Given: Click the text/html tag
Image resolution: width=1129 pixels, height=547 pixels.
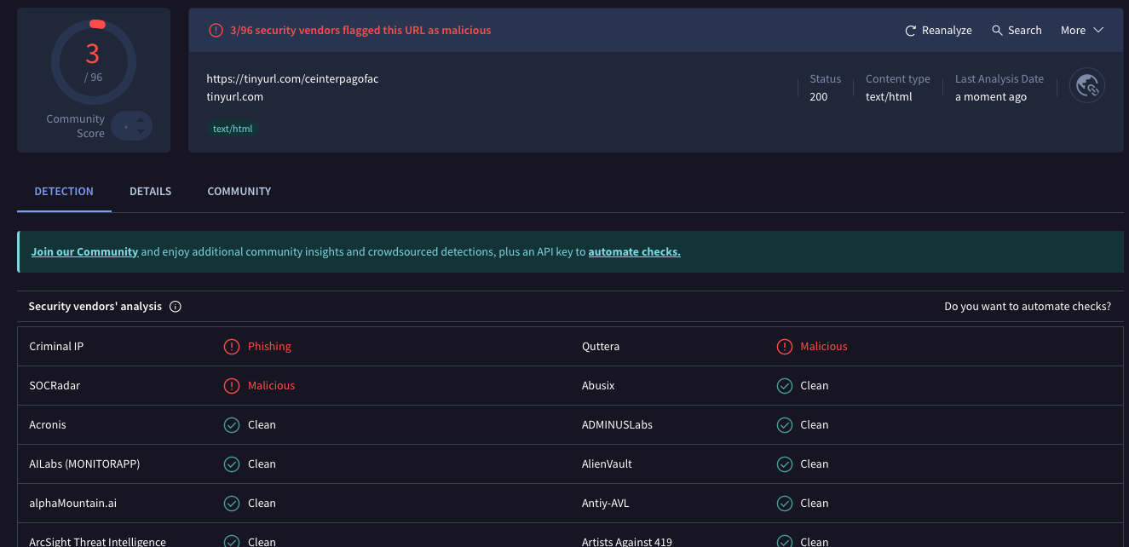Looking at the screenshot, I should pyautogui.click(x=233, y=129).
